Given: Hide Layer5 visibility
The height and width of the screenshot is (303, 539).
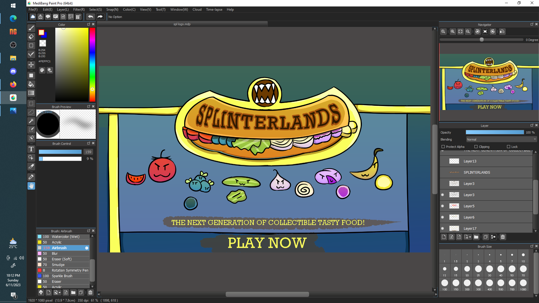Looking at the screenshot, I should click(443, 206).
